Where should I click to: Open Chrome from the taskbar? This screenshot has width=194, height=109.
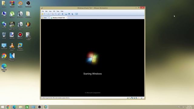[8, 107]
